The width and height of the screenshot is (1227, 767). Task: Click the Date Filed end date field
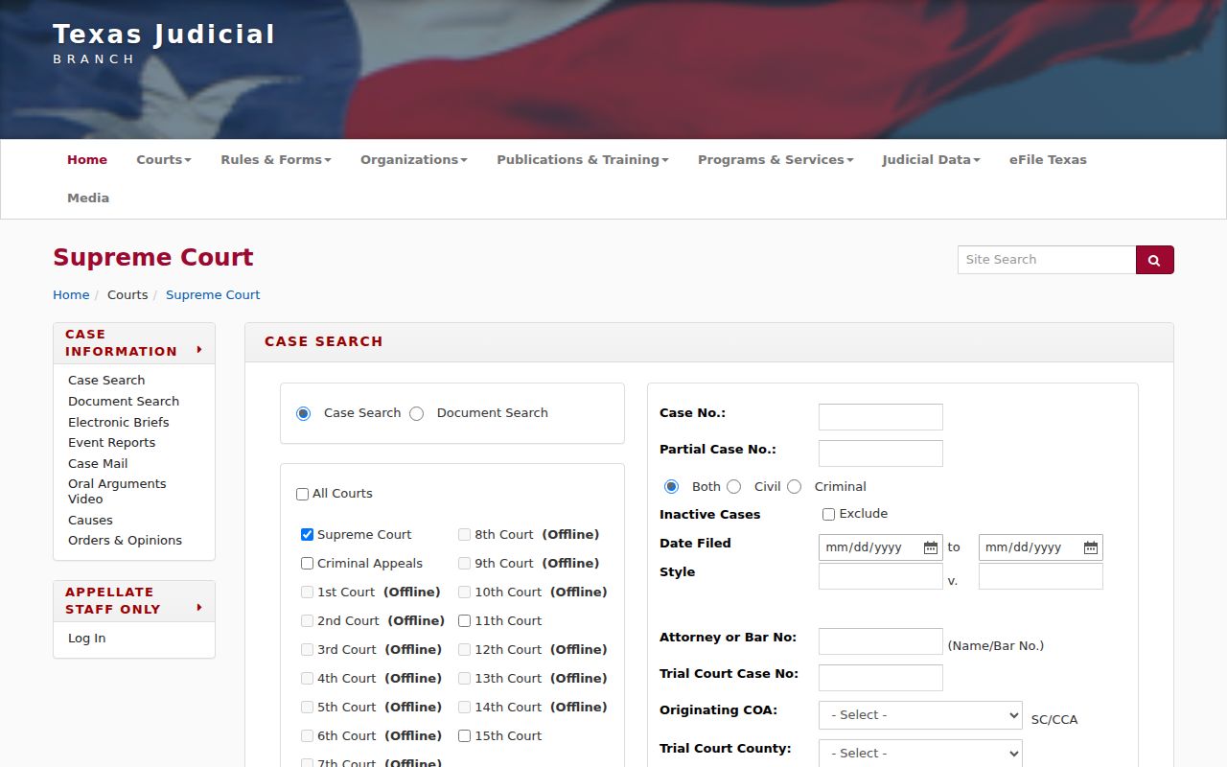tap(1041, 547)
